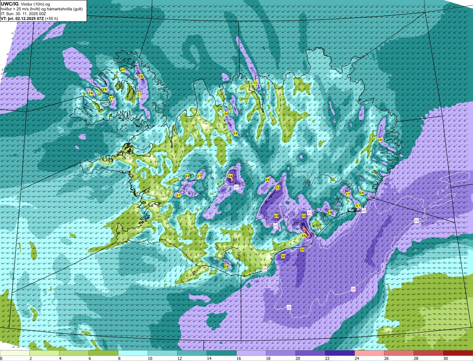Click the 6–8 m/s olive legend swatch
The width and height of the screenshot is (473, 361).
tap(103, 353)
